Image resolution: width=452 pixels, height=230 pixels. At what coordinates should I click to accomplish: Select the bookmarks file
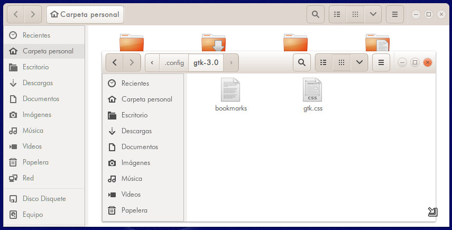click(231, 95)
